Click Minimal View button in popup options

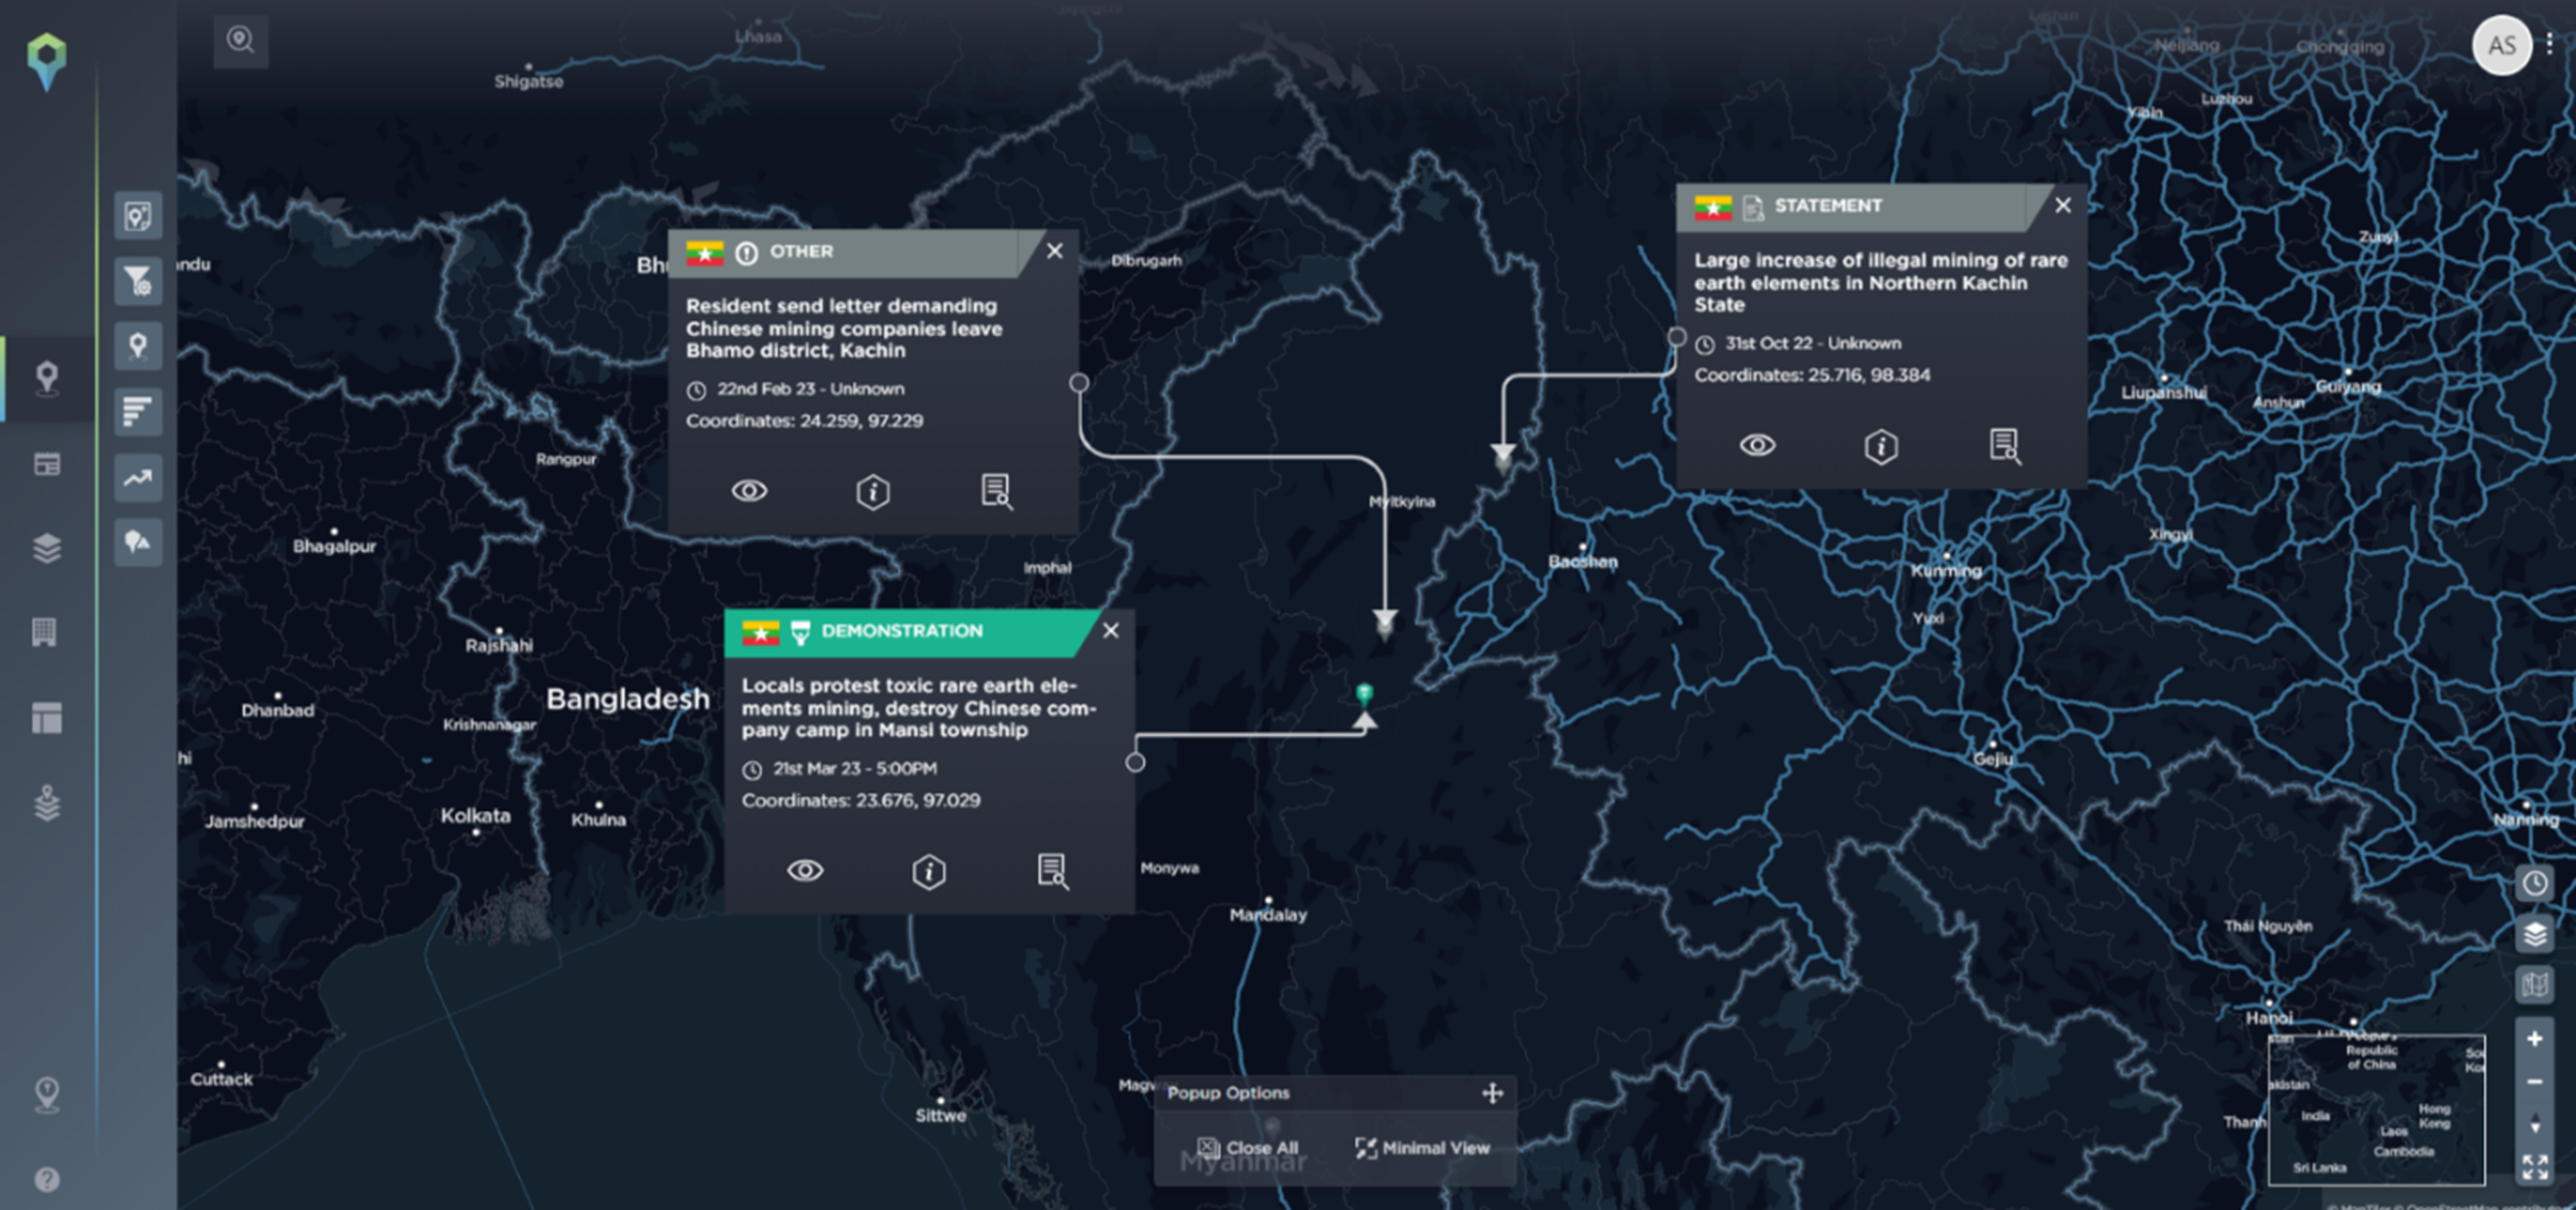point(1423,1149)
